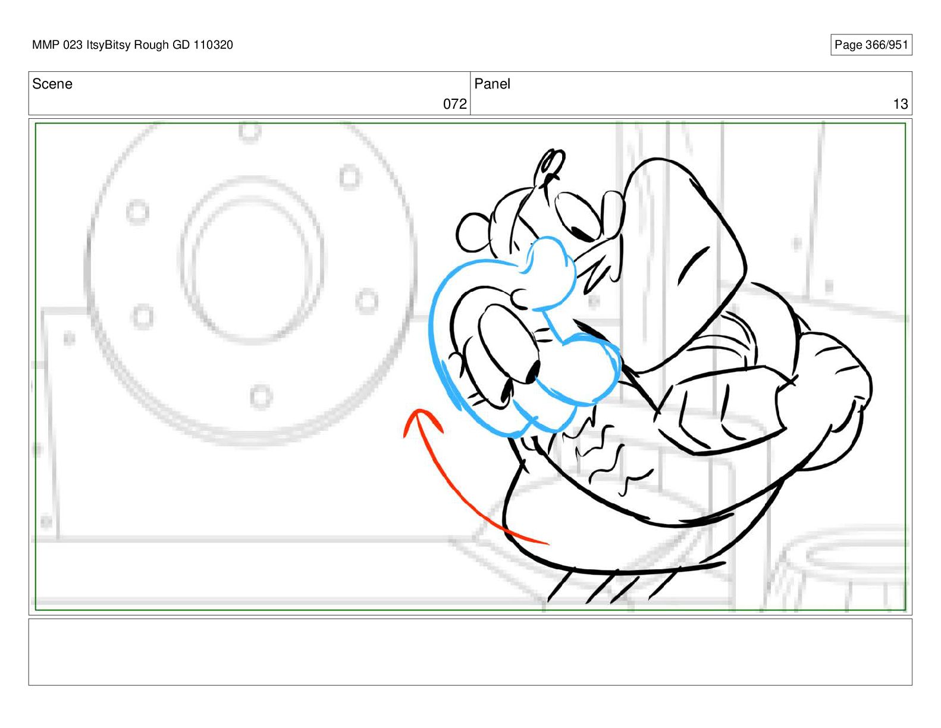Click the 'Panel' label
The width and height of the screenshot is (941, 728).
click(492, 84)
